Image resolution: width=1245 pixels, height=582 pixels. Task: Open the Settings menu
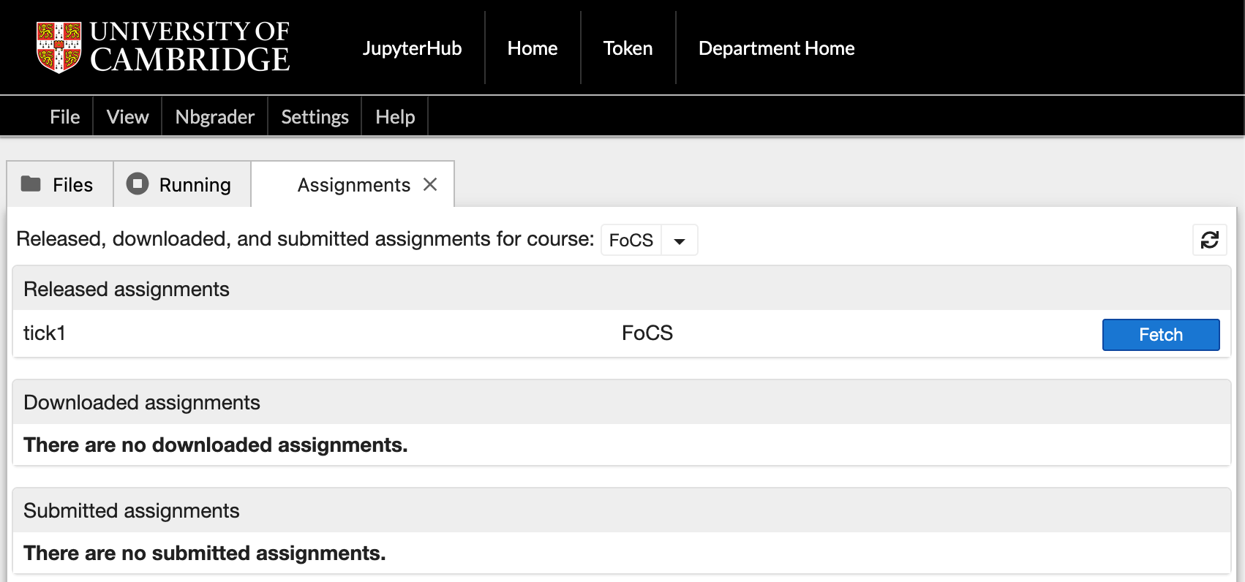click(315, 117)
